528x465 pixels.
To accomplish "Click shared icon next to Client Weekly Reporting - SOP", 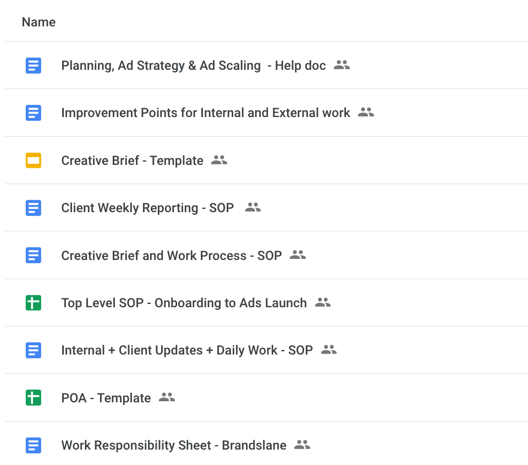I will pyautogui.click(x=252, y=207).
